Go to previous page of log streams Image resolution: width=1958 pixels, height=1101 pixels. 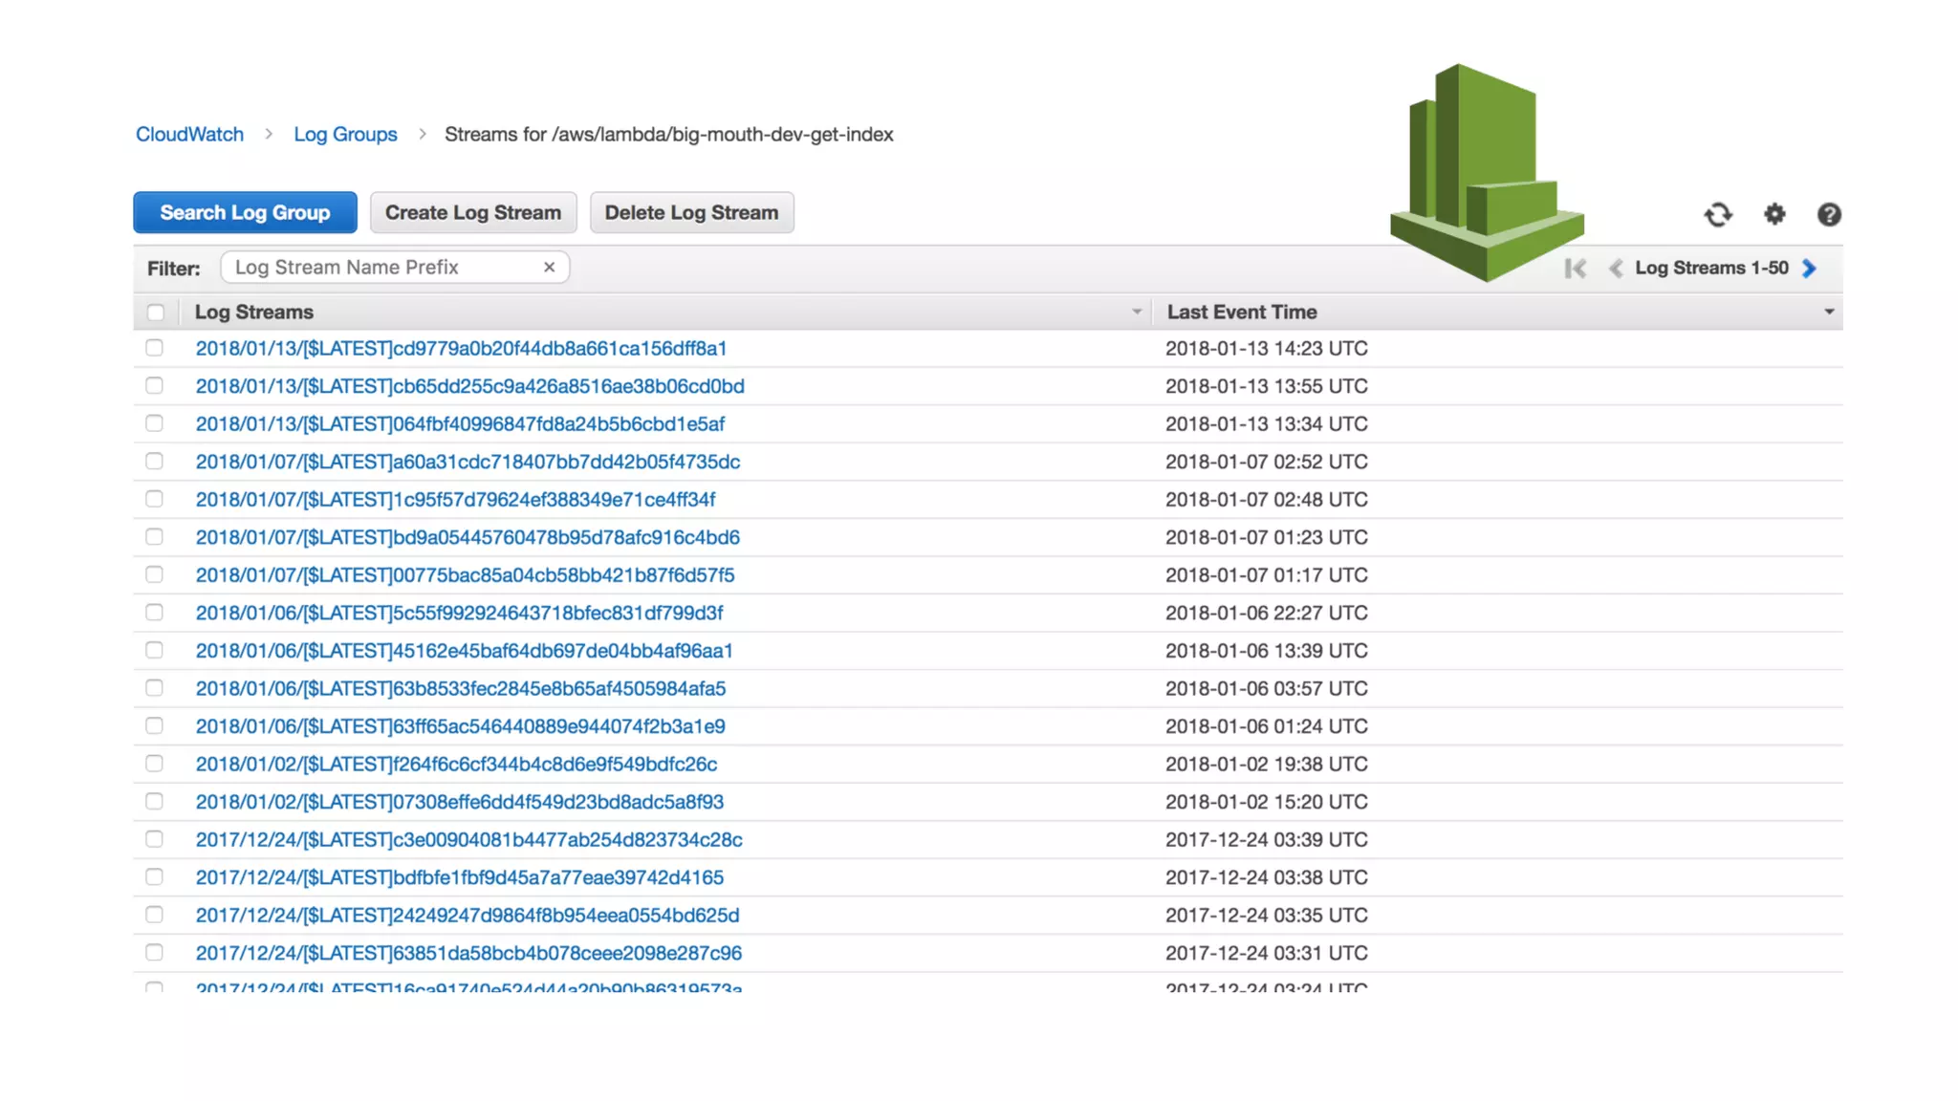click(1616, 269)
